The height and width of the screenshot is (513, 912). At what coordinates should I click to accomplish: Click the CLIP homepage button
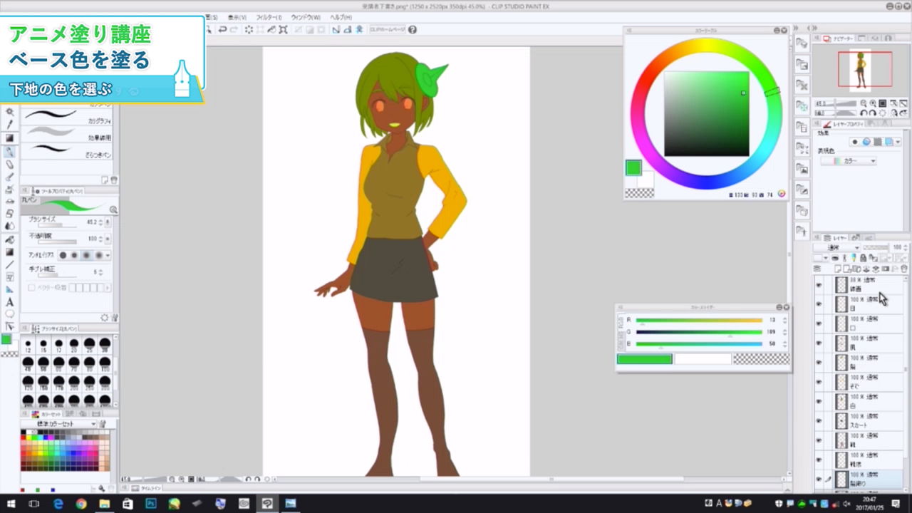[x=387, y=29]
